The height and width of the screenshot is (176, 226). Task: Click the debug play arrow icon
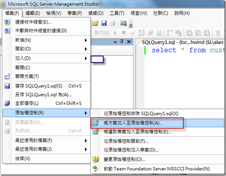115,33
